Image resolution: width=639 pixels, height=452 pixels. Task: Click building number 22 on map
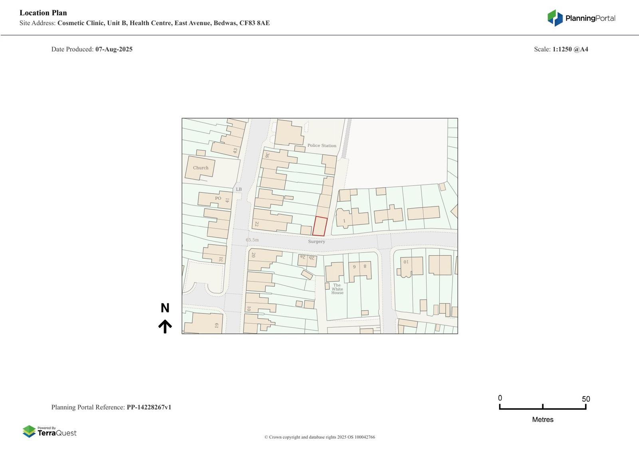click(x=257, y=224)
